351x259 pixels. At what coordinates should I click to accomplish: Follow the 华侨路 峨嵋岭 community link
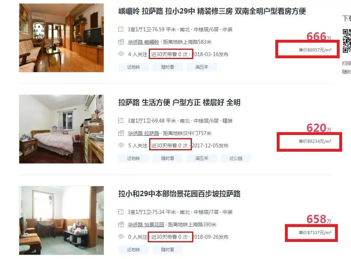(143, 42)
